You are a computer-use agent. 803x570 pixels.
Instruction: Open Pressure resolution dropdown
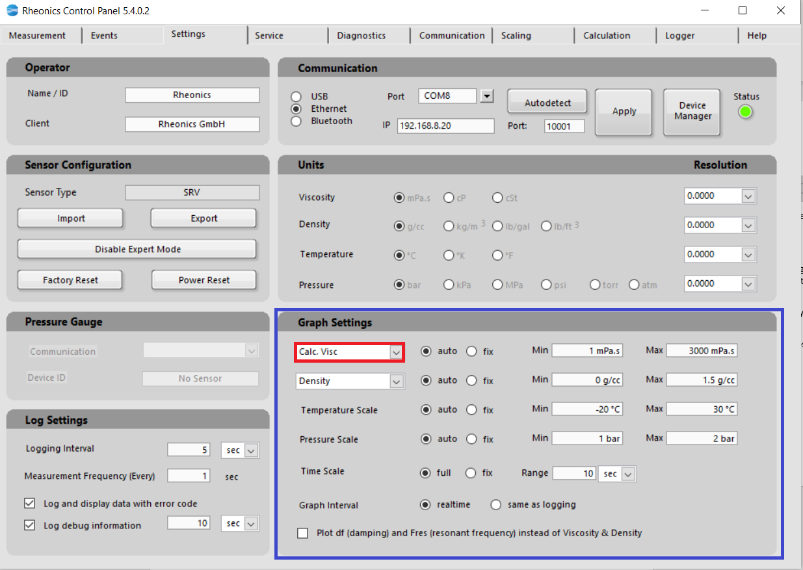748,283
